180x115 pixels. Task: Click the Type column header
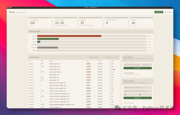click(x=42, y=61)
